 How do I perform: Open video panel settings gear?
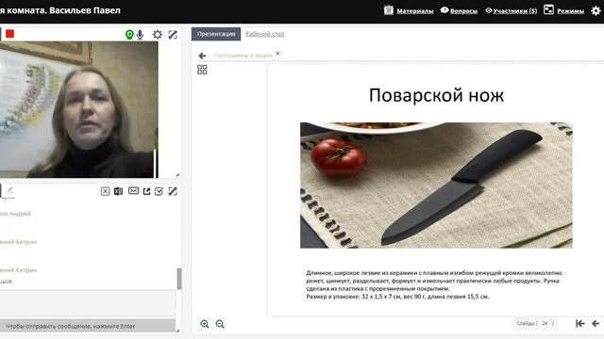pyautogui.click(x=158, y=35)
